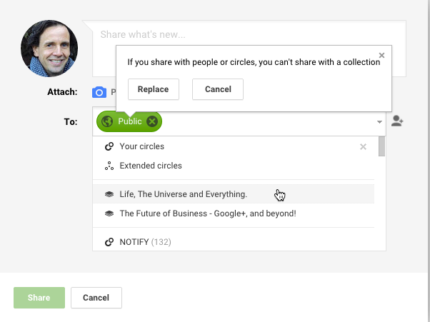
Task: Click the NOTIFY circle icon
Action: point(109,242)
